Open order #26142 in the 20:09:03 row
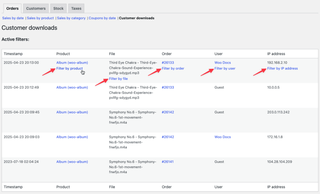320x194 pixels. pyautogui.click(x=168, y=137)
